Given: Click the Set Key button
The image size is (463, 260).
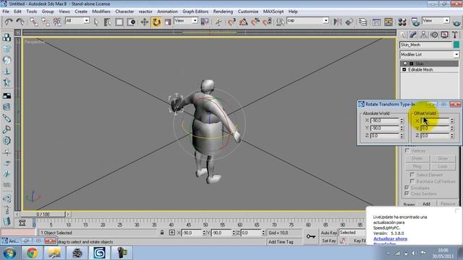Looking at the screenshot, I should coord(328,240).
